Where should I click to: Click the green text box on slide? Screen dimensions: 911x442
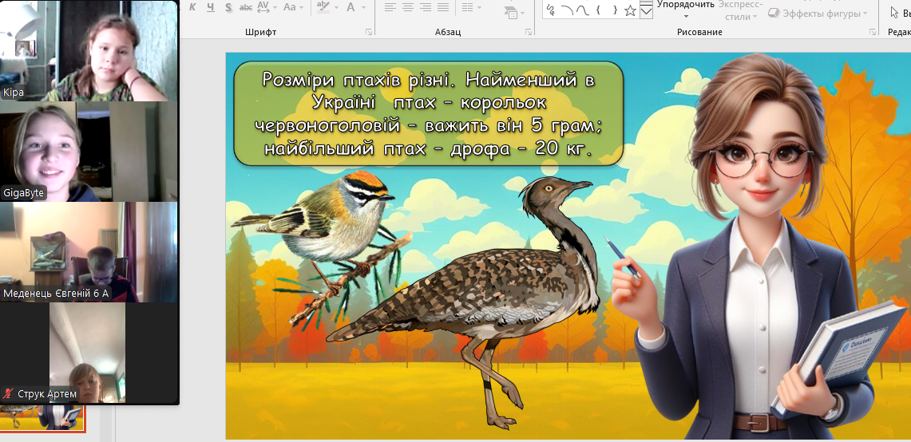[428, 113]
